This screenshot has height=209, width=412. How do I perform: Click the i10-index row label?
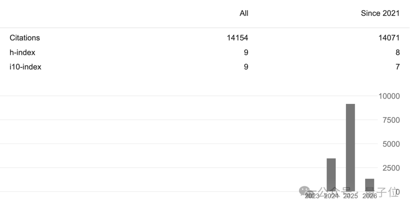click(26, 67)
